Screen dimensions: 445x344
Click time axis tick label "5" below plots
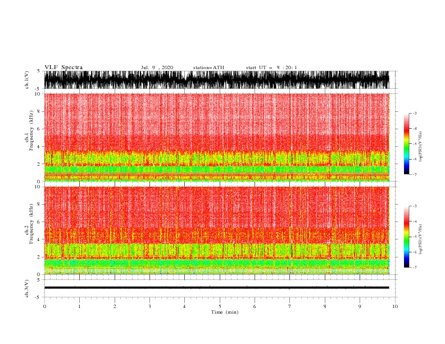tap(220, 306)
